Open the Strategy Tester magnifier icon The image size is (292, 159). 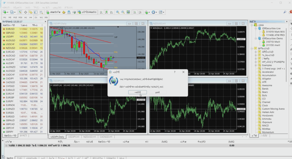(x=41, y=12)
